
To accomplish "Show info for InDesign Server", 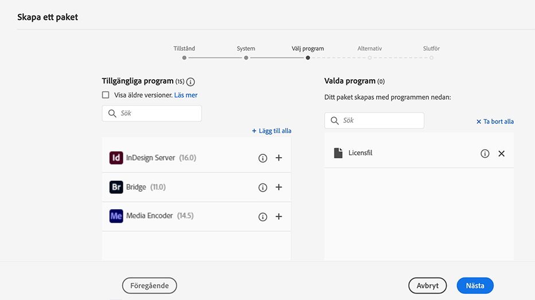I will pyautogui.click(x=263, y=158).
